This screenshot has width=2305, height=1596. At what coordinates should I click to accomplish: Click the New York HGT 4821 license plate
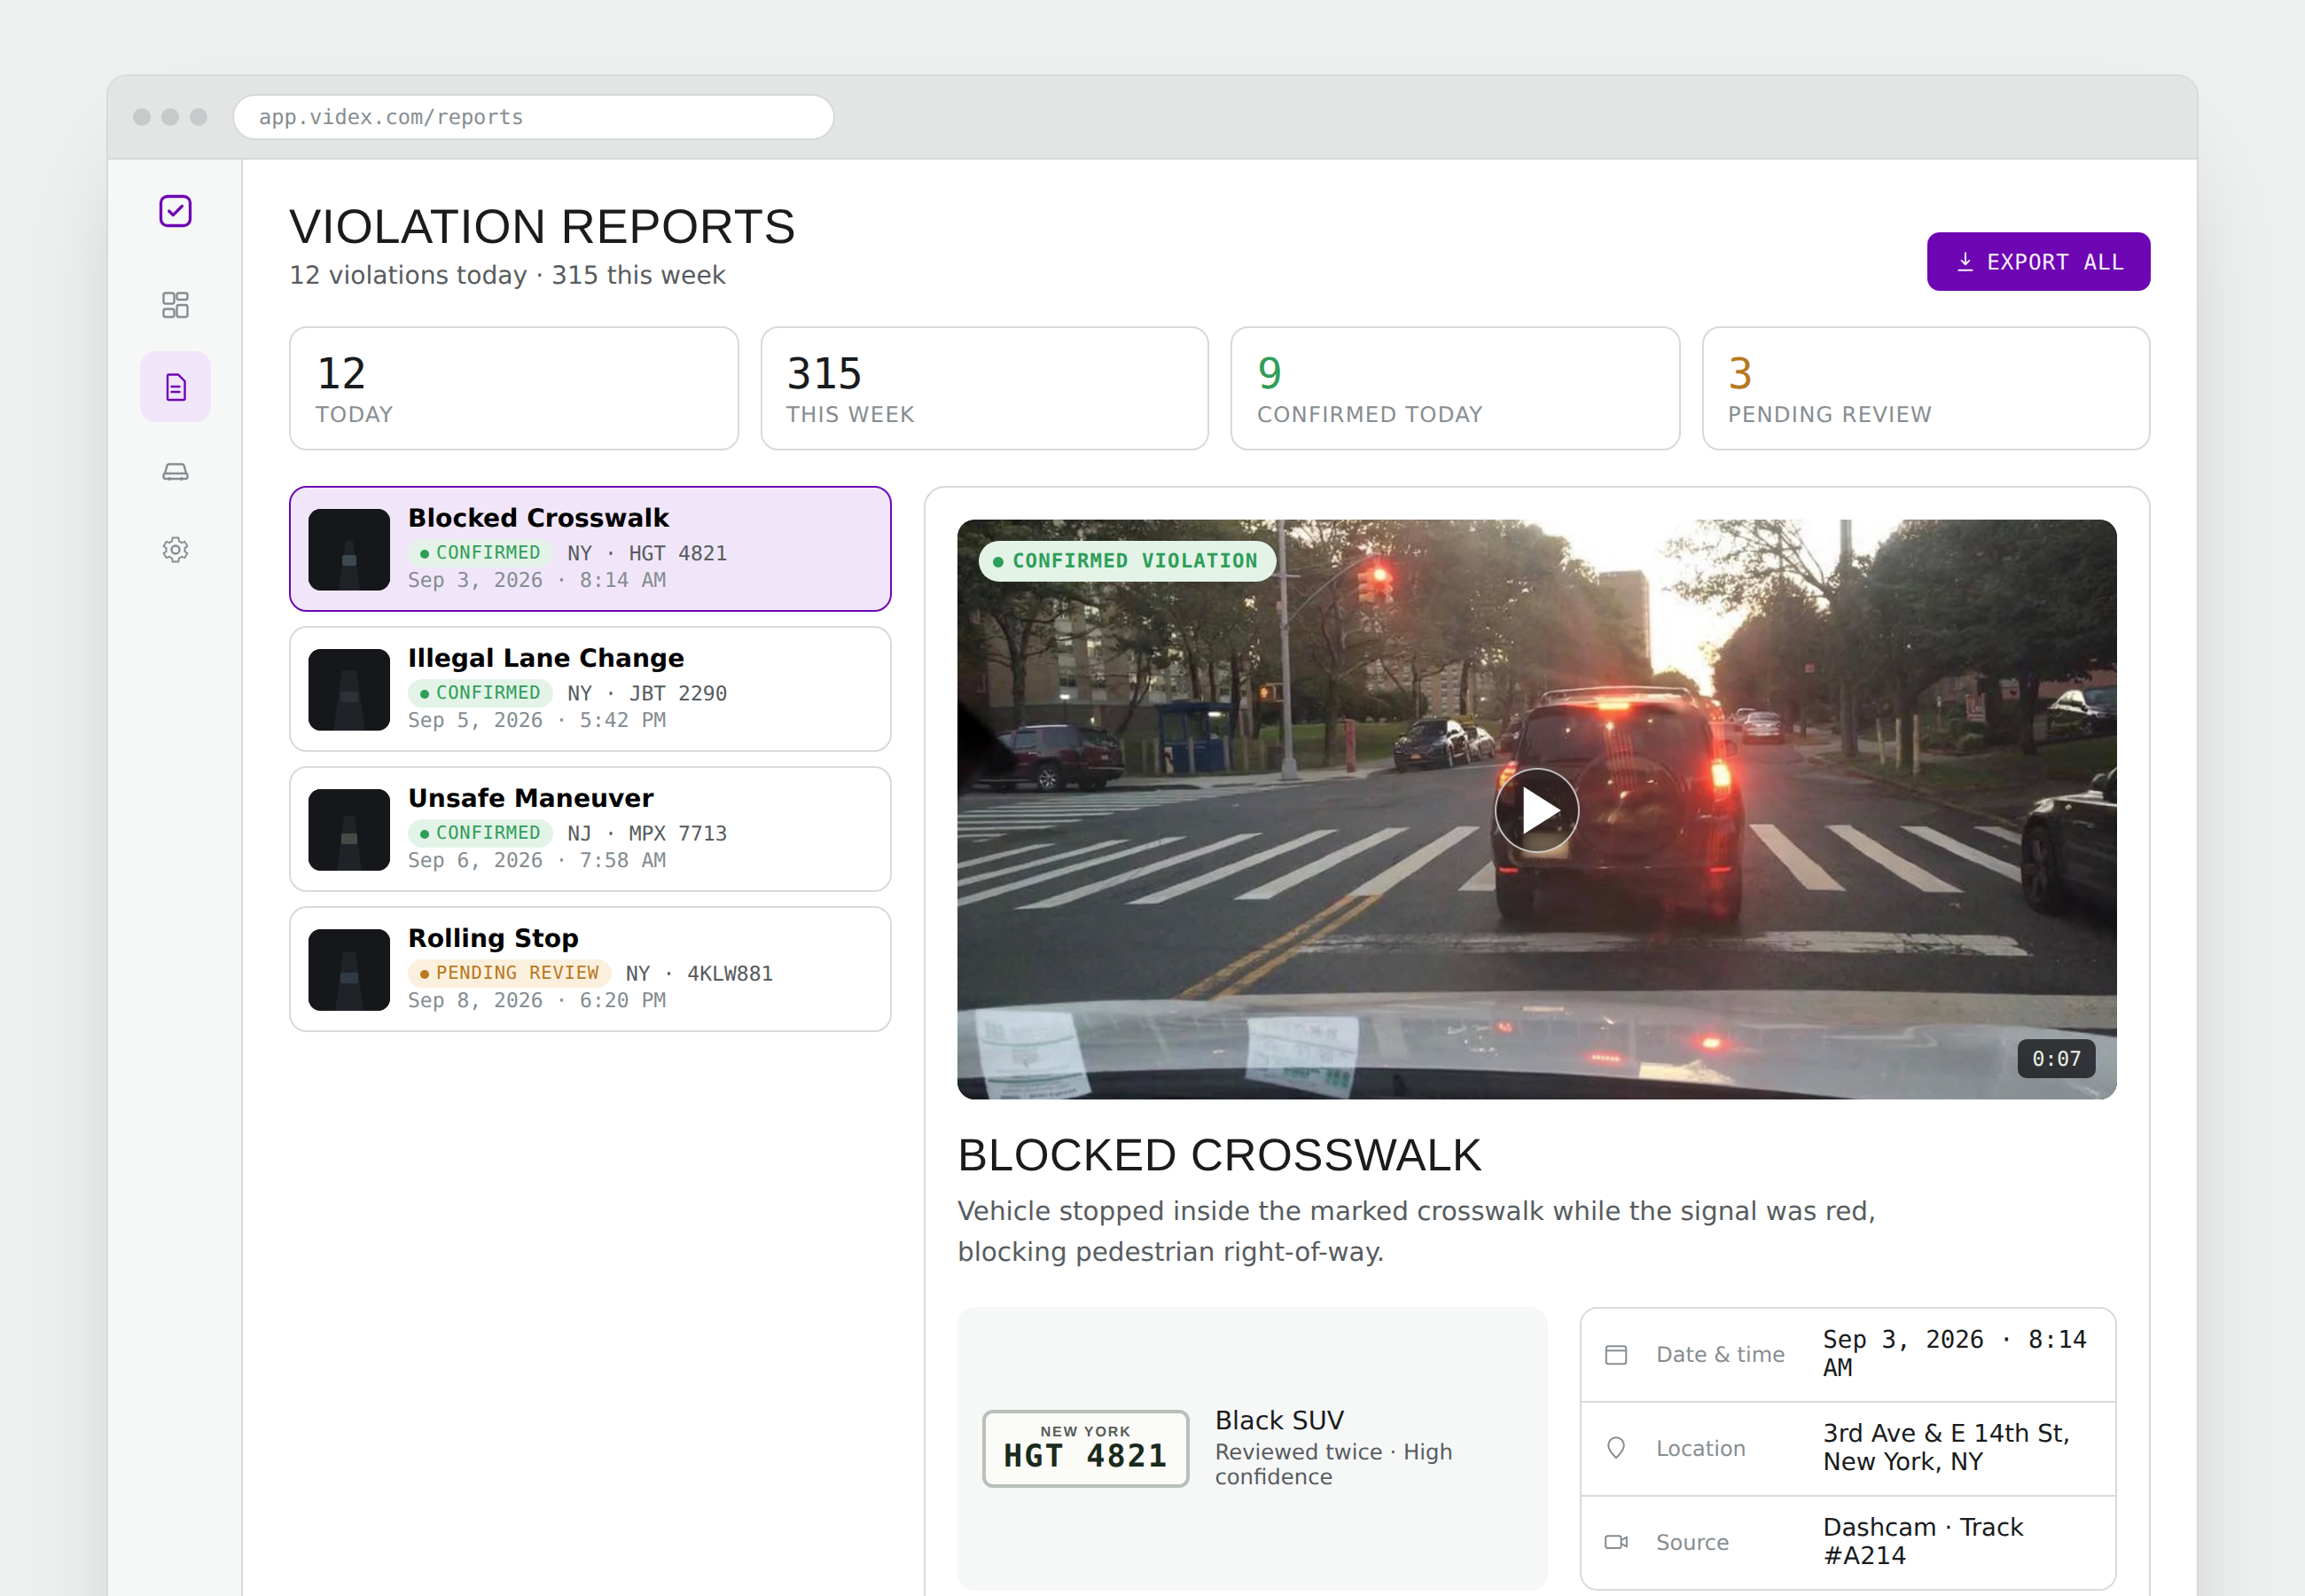click(x=1085, y=1448)
